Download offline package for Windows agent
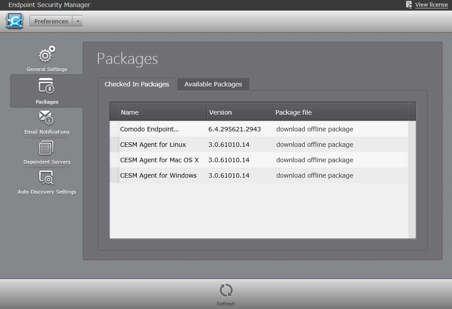This screenshot has height=309, width=452. (314, 175)
